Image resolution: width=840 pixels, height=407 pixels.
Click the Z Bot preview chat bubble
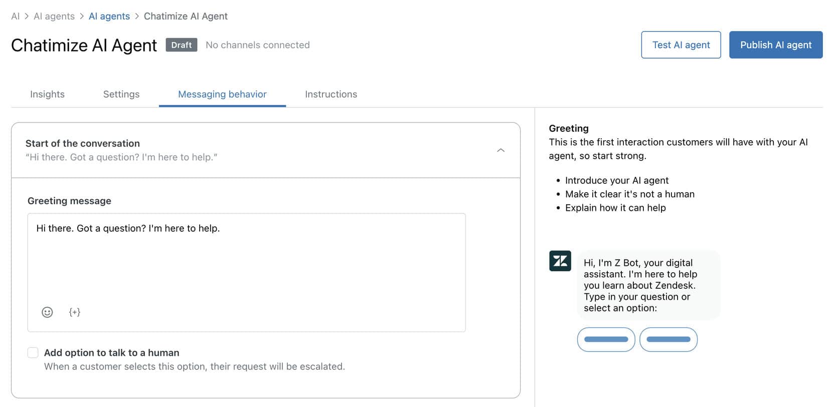[648, 285]
